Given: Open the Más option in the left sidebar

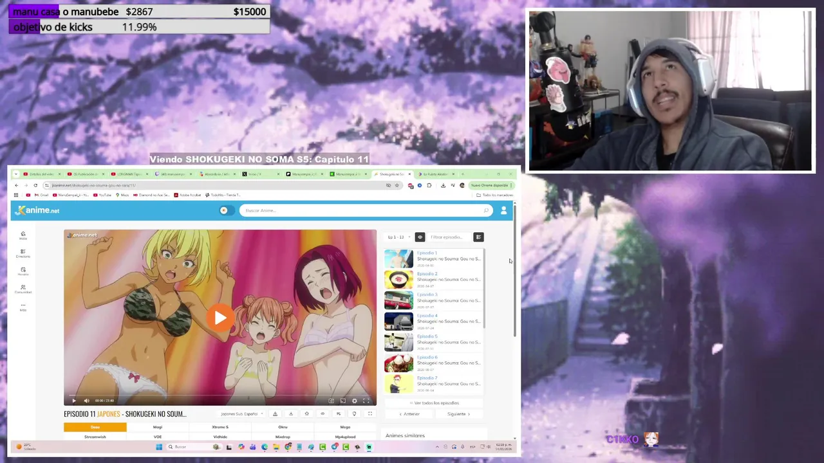Looking at the screenshot, I should click(x=23, y=307).
